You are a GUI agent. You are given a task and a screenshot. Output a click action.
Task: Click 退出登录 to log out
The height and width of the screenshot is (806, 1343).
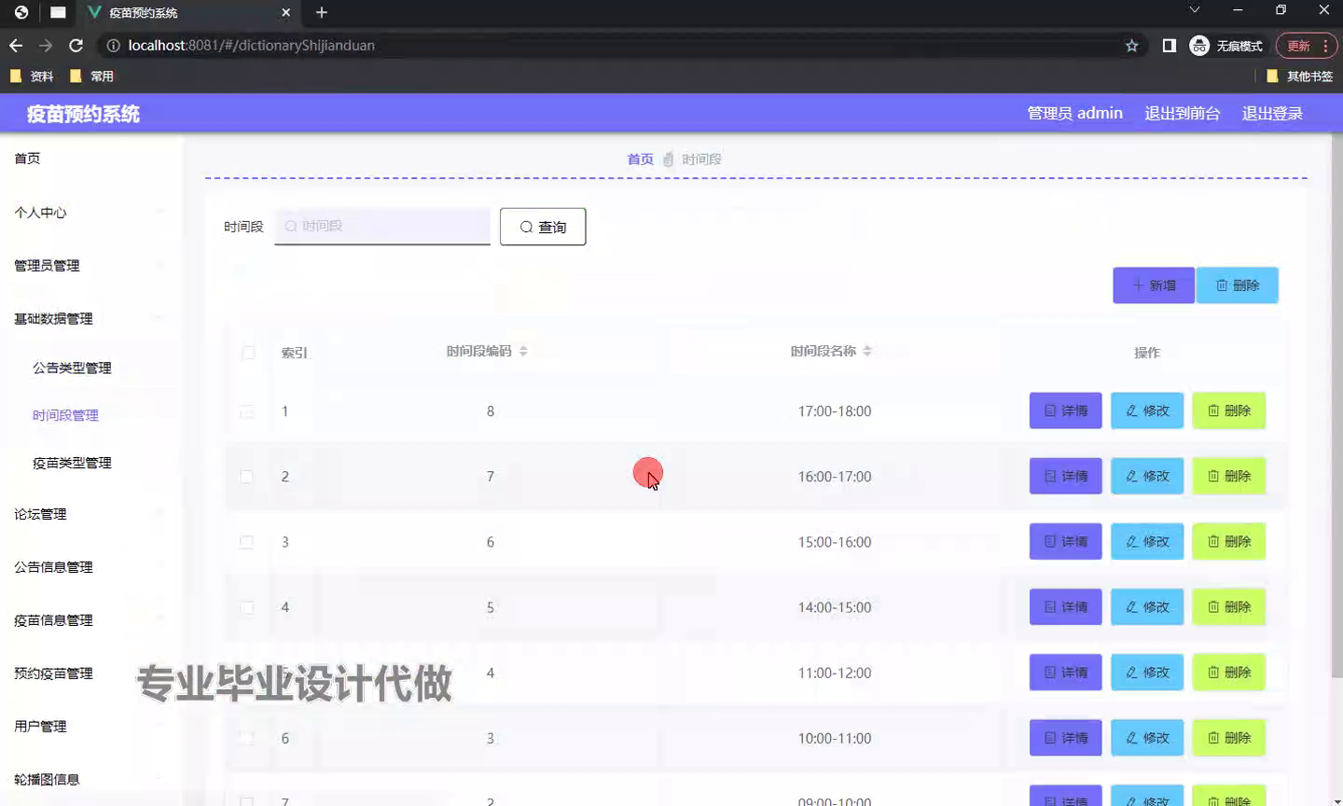1272,113
